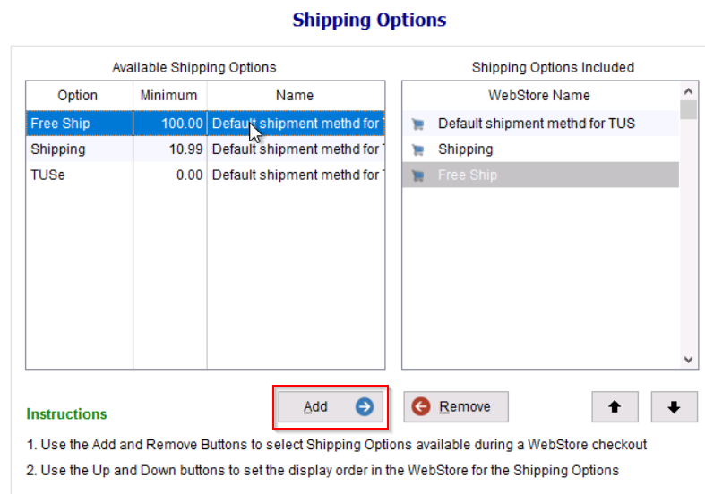
Task: Click the red arrow icon on Remove button
Action: [420, 406]
